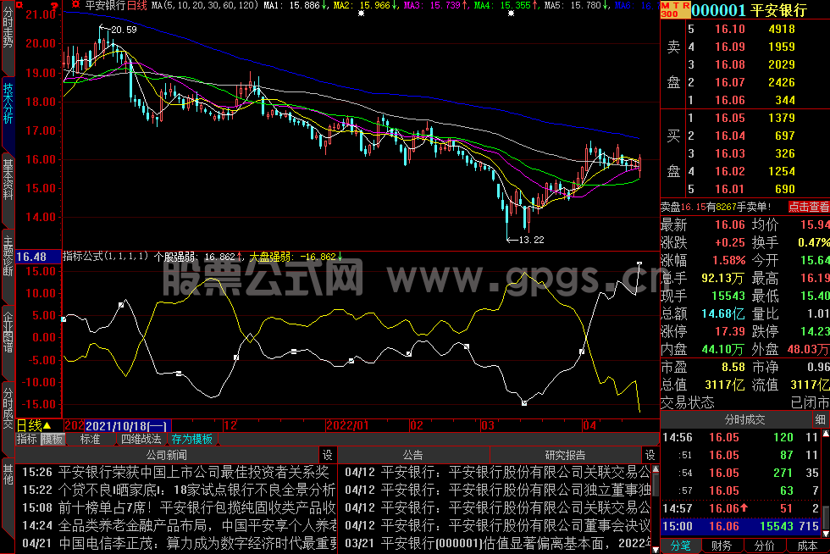Click the 指标公式(1,1,1,1) indicator label
Viewport: 830px width, 554px height.
pos(105,257)
